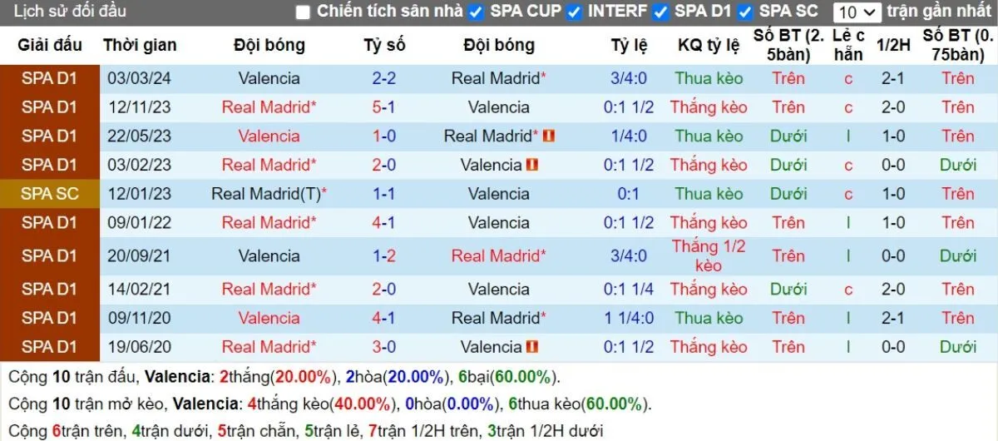Enable the Chiến tích sân nhà checkbox
The width and height of the screenshot is (998, 441).
click(303, 12)
